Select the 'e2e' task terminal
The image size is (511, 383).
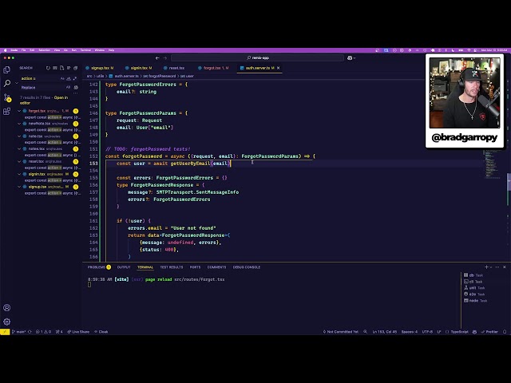[x=474, y=294]
